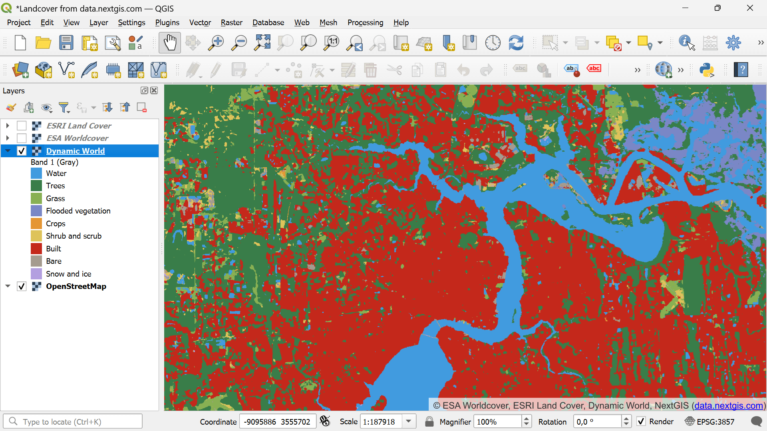767x431 pixels.
Task: Expand the ESRI Land Cover layer
Action: 8,126
